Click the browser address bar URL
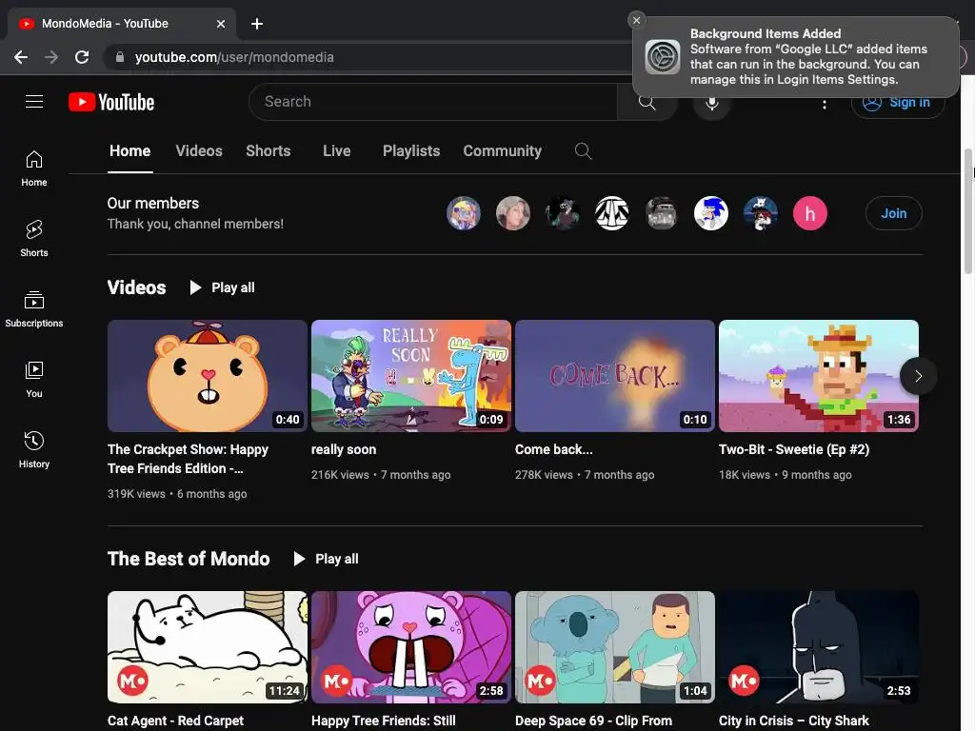 tap(234, 57)
